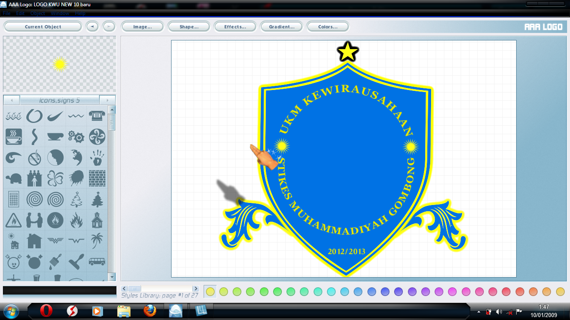The height and width of the screenshot is (320, 570).
Task: Click the bus icon in the library
Action: tap(97, 262)
